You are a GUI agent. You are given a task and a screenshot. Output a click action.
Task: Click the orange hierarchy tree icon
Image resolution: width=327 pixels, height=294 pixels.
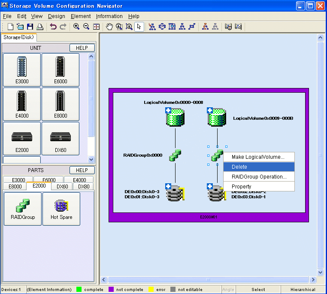point(205,27)
